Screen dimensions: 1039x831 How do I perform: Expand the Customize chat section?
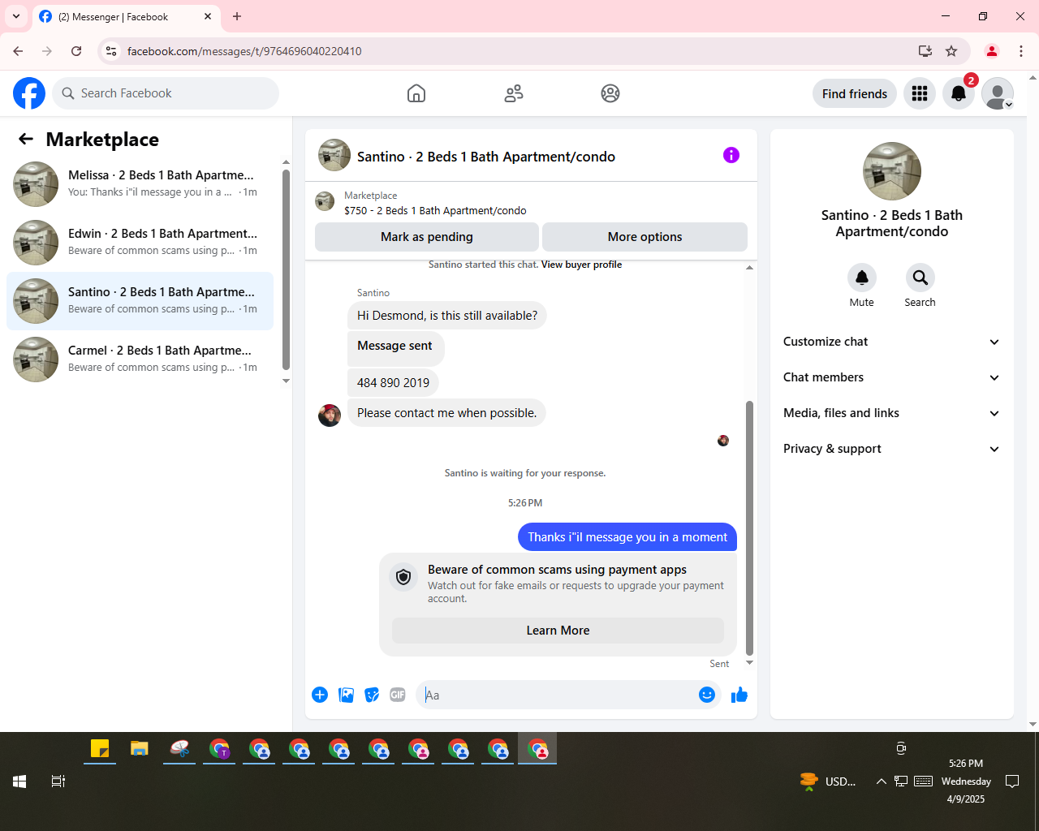coord(891,342)
